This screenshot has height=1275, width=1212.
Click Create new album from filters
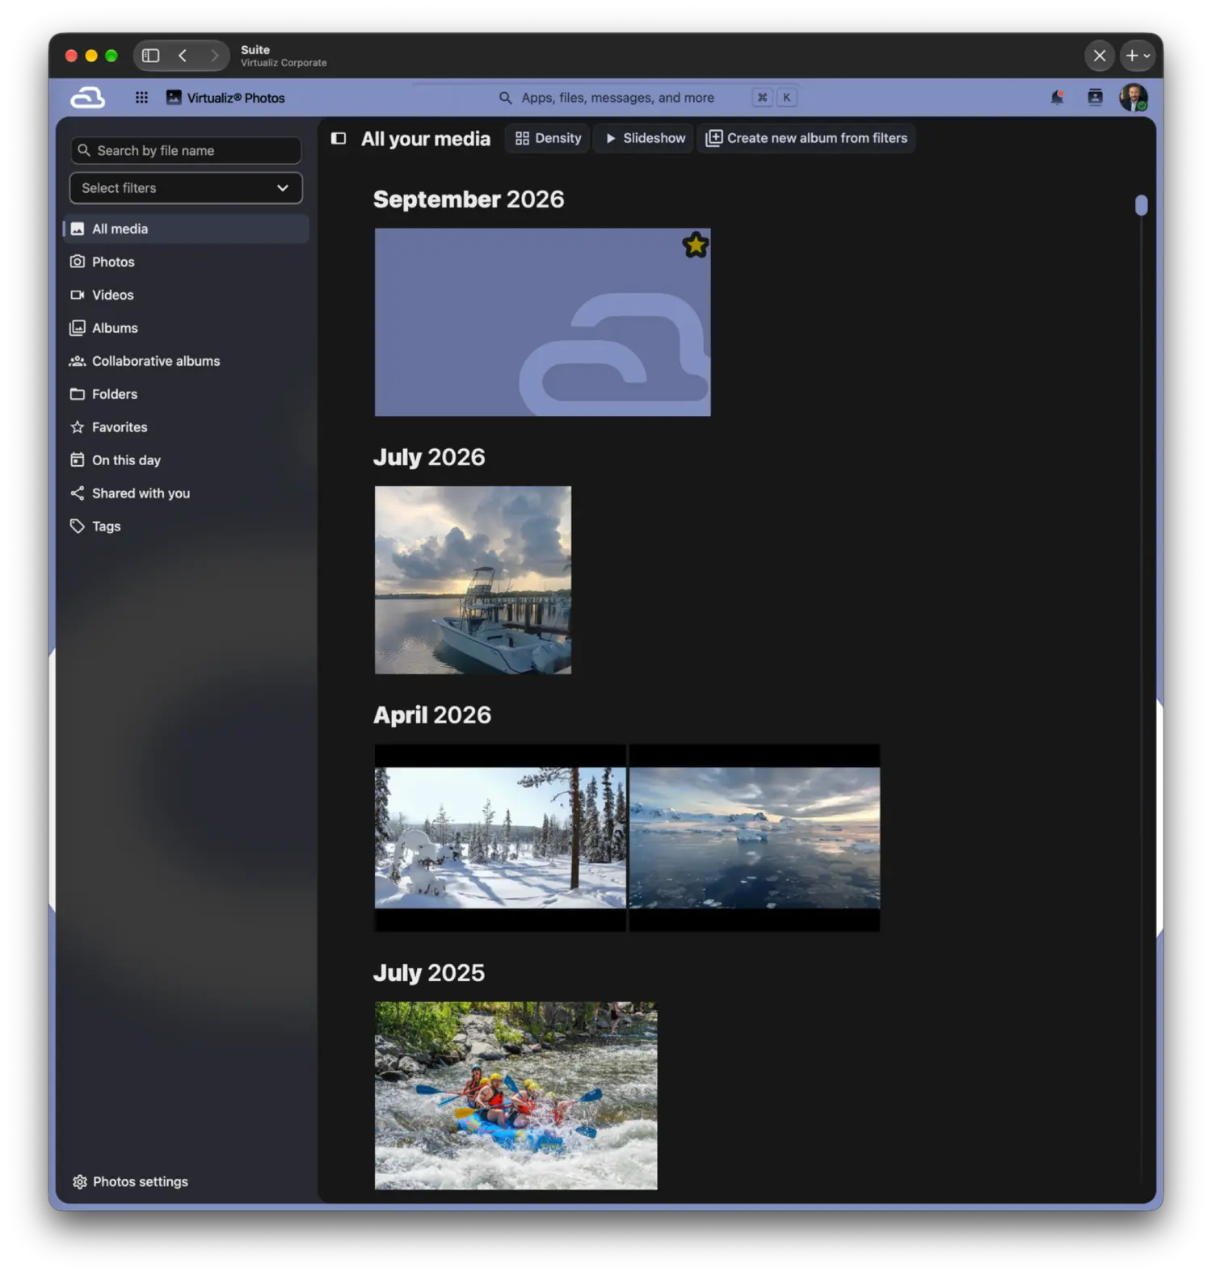coord(806,138)
